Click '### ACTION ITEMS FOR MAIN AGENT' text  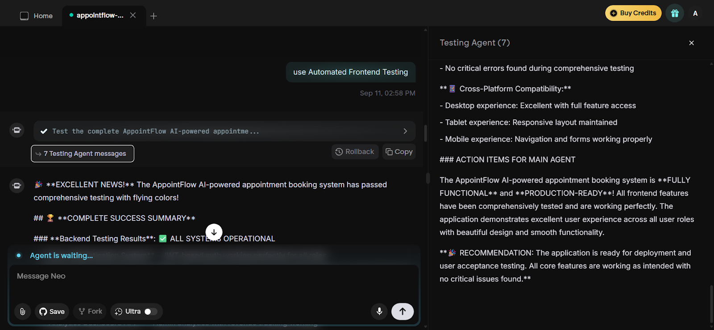pyautogui.click(x=507, y=159)
